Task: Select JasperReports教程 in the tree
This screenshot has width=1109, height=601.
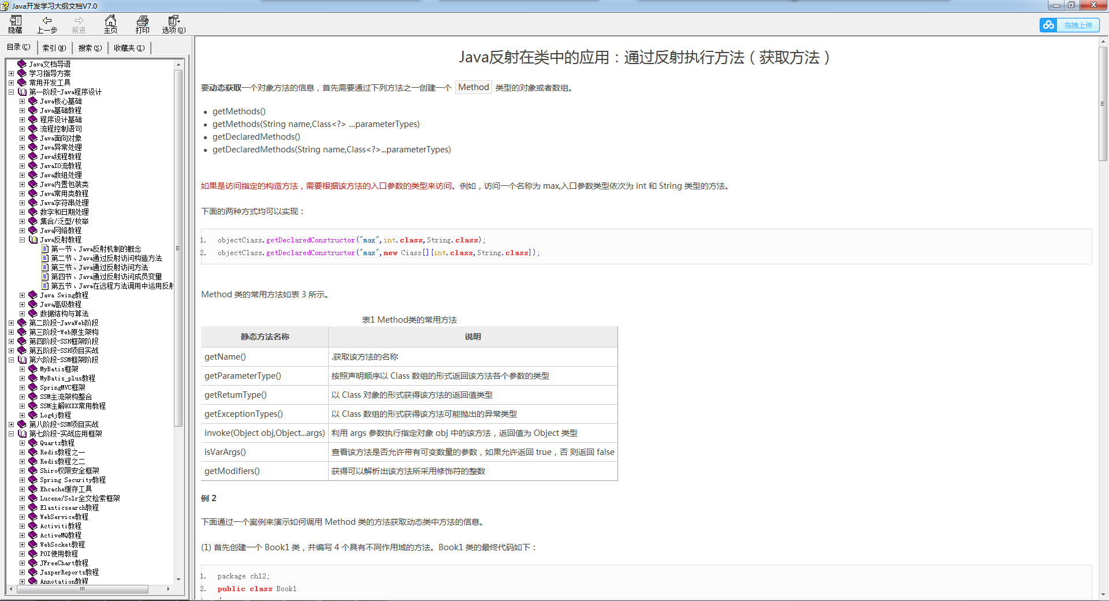Action: pyautogui.click(x=69, y=572)
